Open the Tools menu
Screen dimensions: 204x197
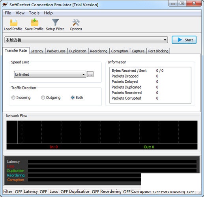click(x=34, y=13)
